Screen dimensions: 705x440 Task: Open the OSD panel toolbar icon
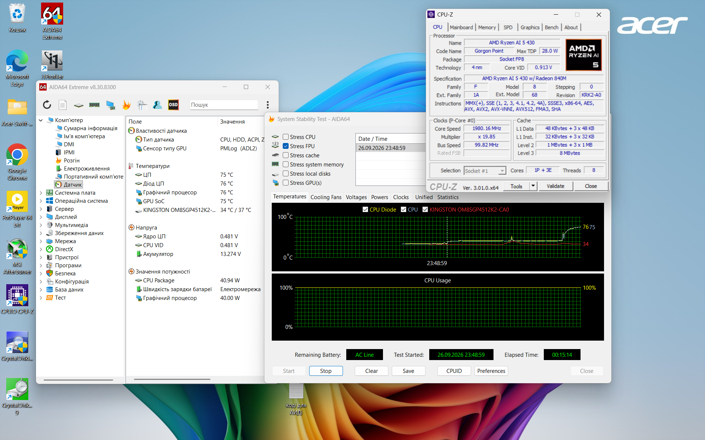(x=173, y=105)
